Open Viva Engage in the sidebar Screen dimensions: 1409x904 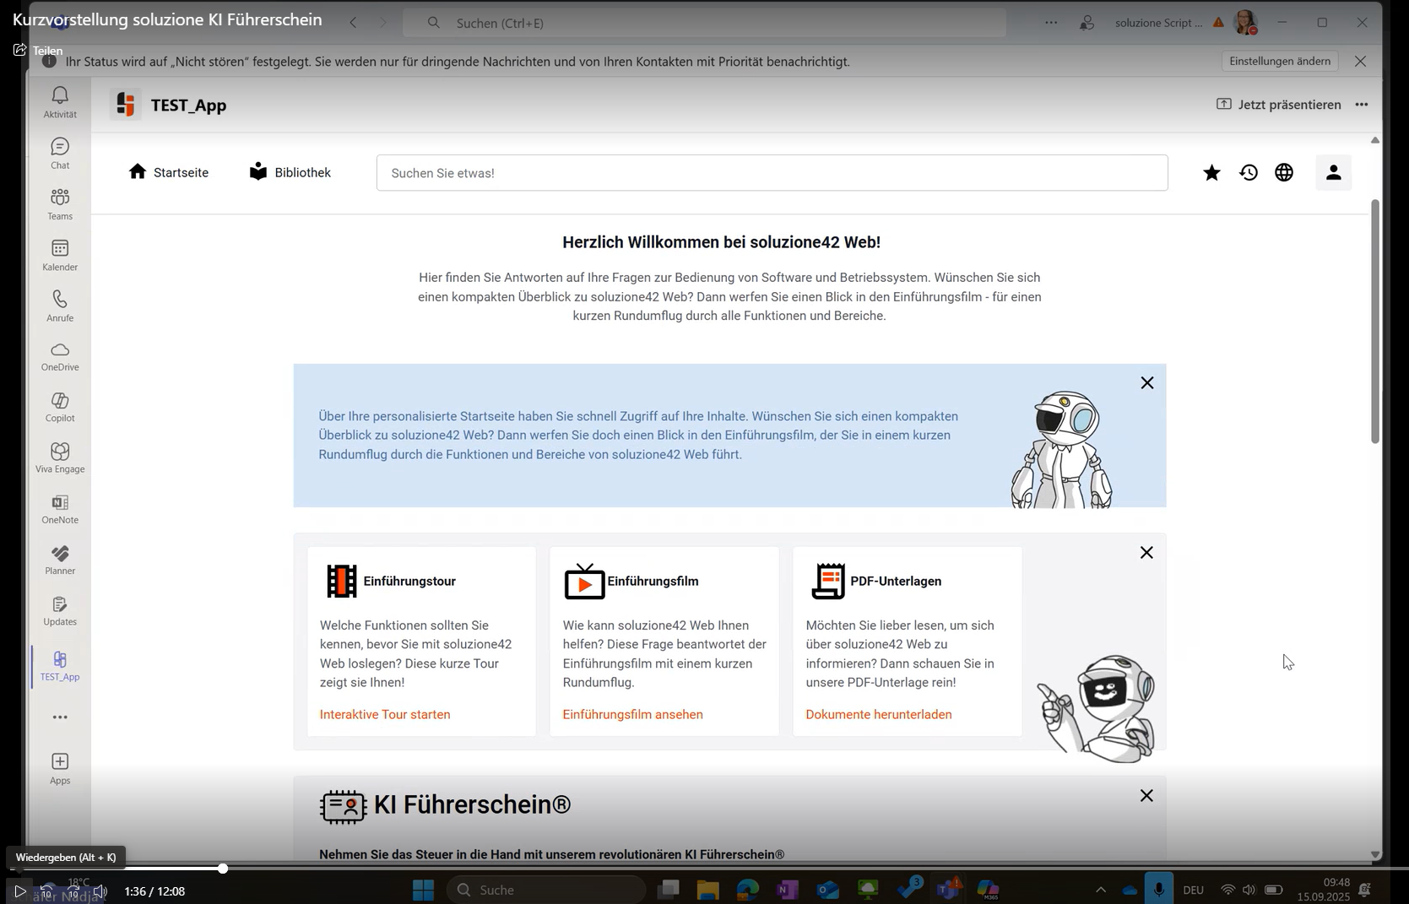60,457
